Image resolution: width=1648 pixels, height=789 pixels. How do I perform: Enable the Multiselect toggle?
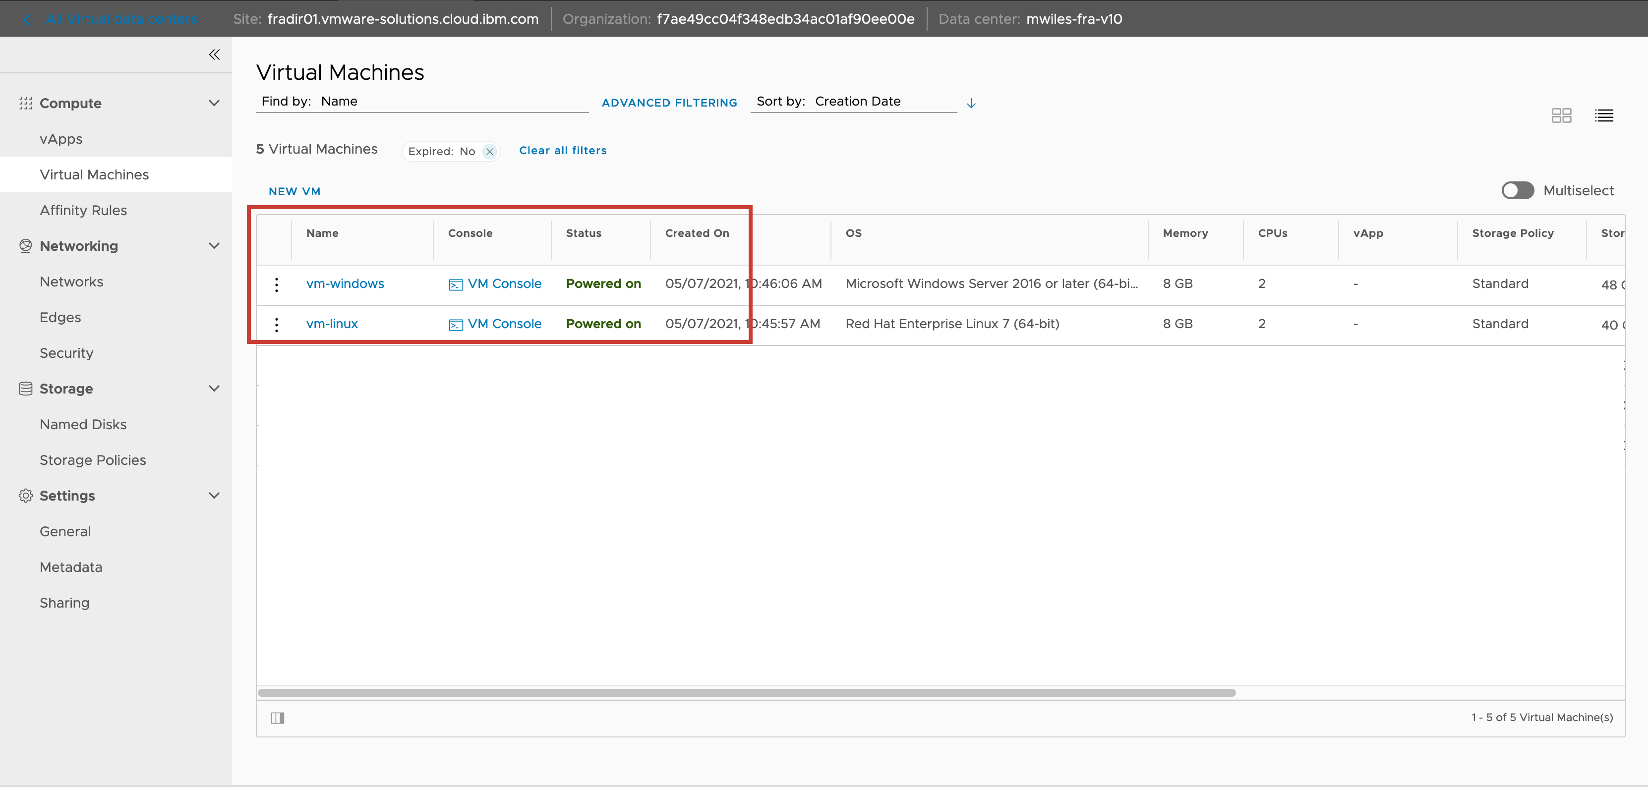[1518, 190]
